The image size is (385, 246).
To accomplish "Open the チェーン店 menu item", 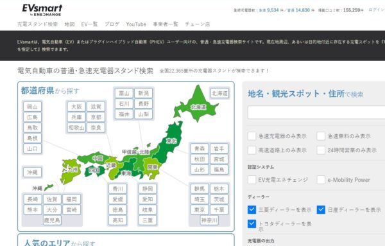I will [x=198, y=24].
